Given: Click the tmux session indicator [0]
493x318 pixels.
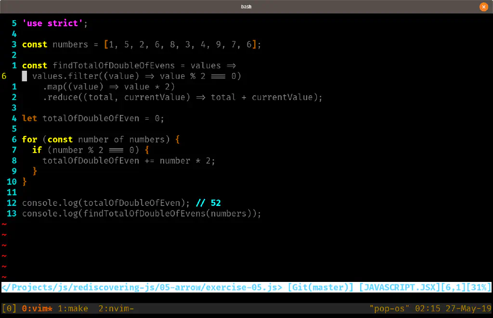Looking at the screenshot, I should (x=10, y=308).
